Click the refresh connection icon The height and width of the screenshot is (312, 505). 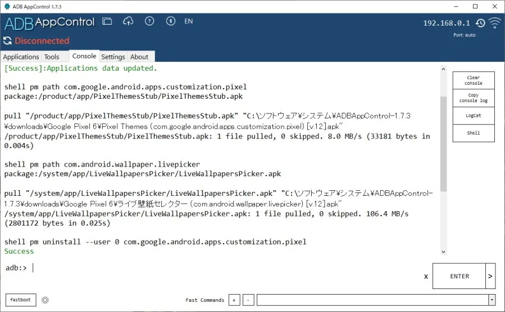click(7, 40)
